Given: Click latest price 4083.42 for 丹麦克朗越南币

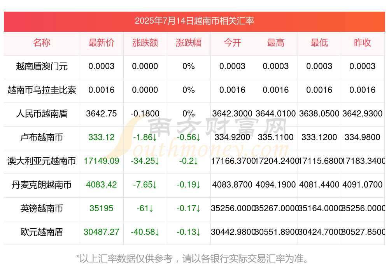Looking at the screenshot, I should [x=102, y=184].
